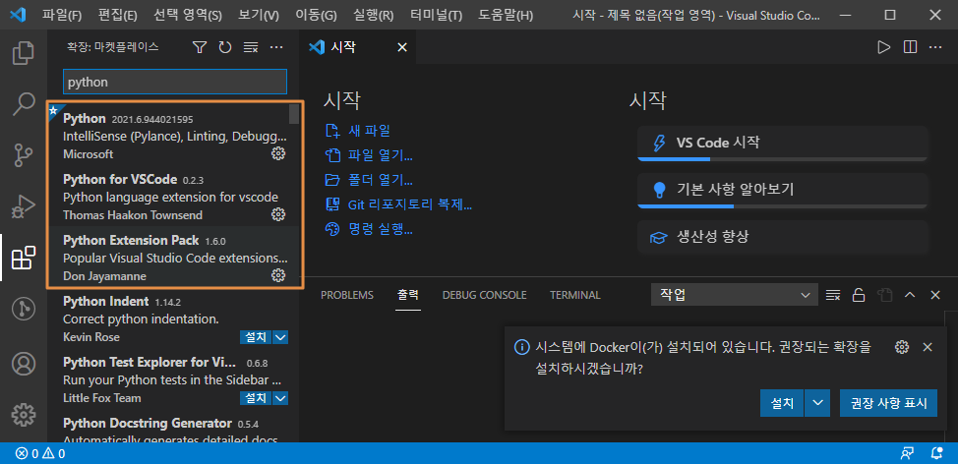Open the Accounts icon in activity bar
Viewport: 958px width, 464px height.
click(24, 364)
